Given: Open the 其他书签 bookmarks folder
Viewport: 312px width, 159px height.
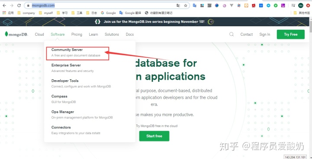Looking at the screenshot, I should coord(302,13).
